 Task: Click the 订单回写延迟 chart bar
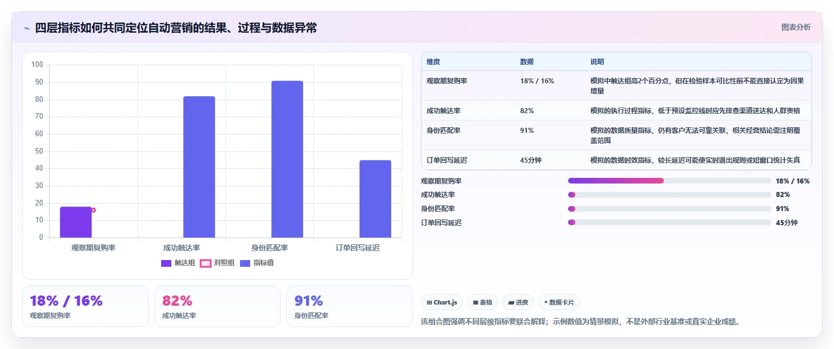[x=375, y=199]
